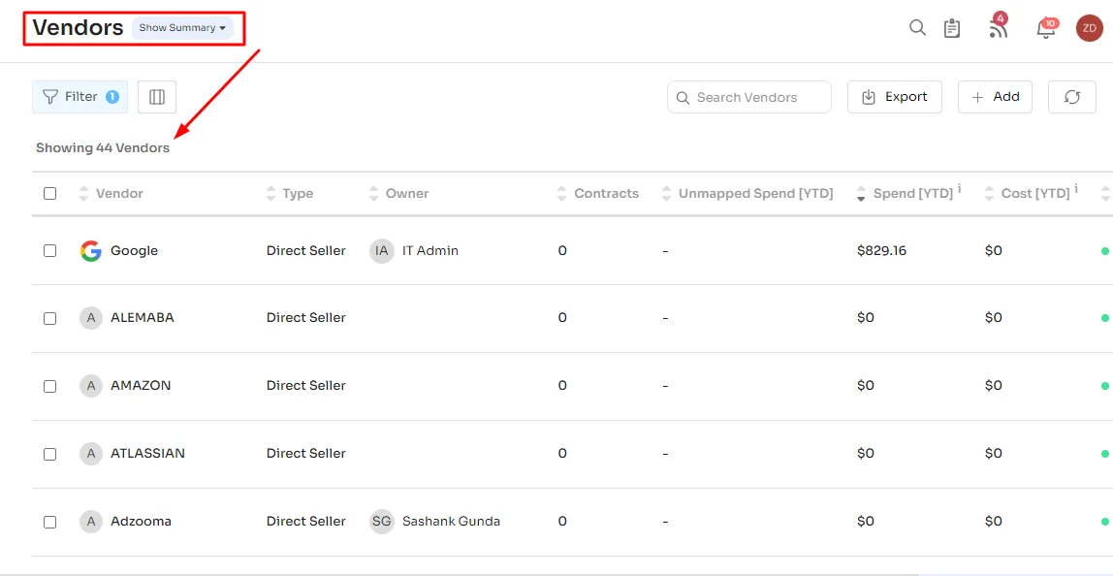The height and width of the screenshot is (576, 1113).
Task: Sort by the Owner column
Action: (374, 193)
